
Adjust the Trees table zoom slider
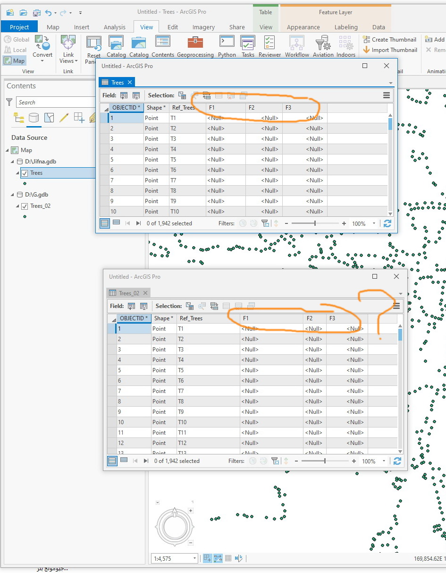tap(315, 223)
